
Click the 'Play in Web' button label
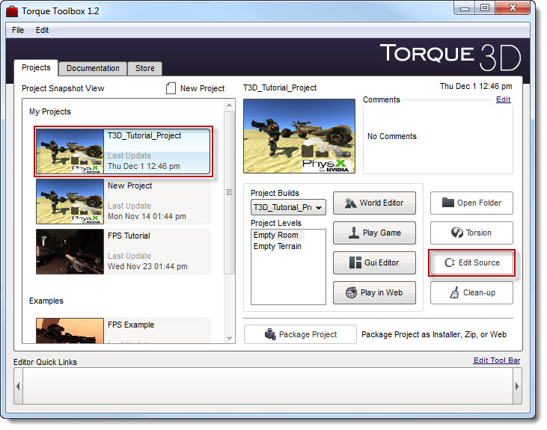coord(382,292)
